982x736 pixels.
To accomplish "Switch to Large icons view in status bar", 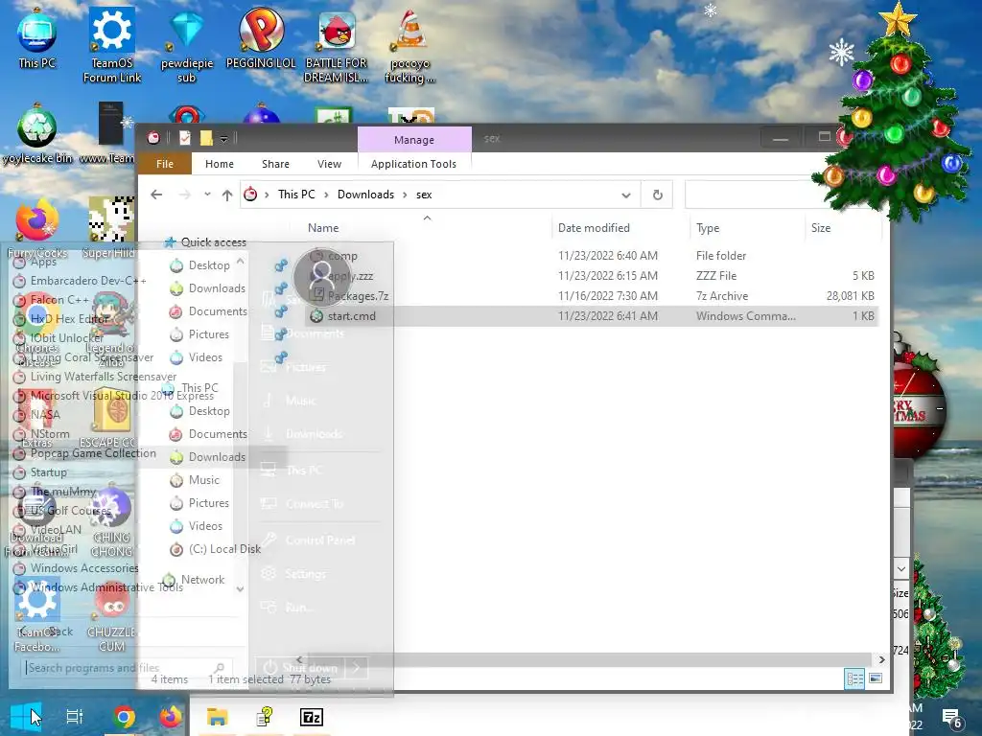I will 876,679.
